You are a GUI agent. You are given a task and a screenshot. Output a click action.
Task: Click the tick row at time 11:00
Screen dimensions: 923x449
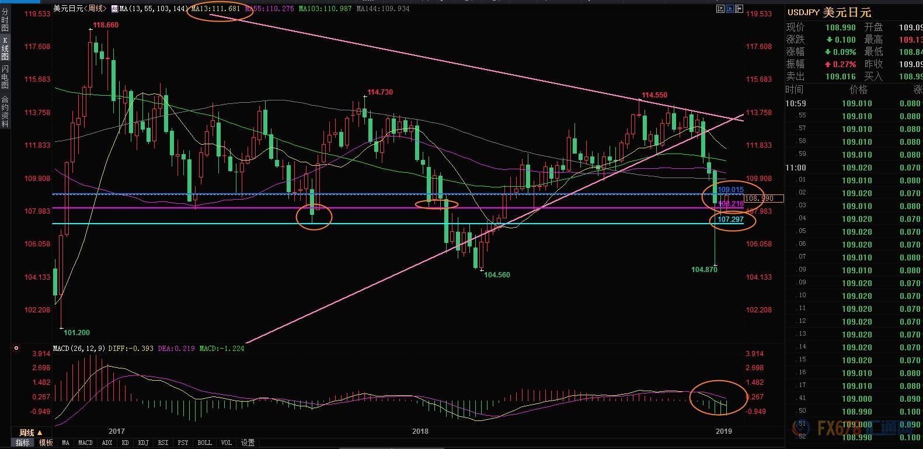[854, 168]
